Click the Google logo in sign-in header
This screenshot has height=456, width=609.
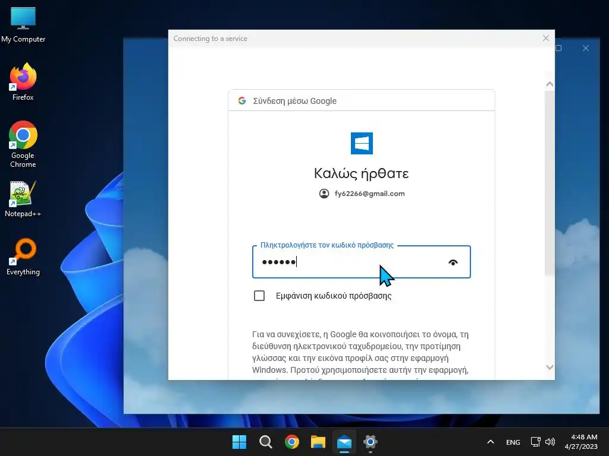[x=242, y=101]
